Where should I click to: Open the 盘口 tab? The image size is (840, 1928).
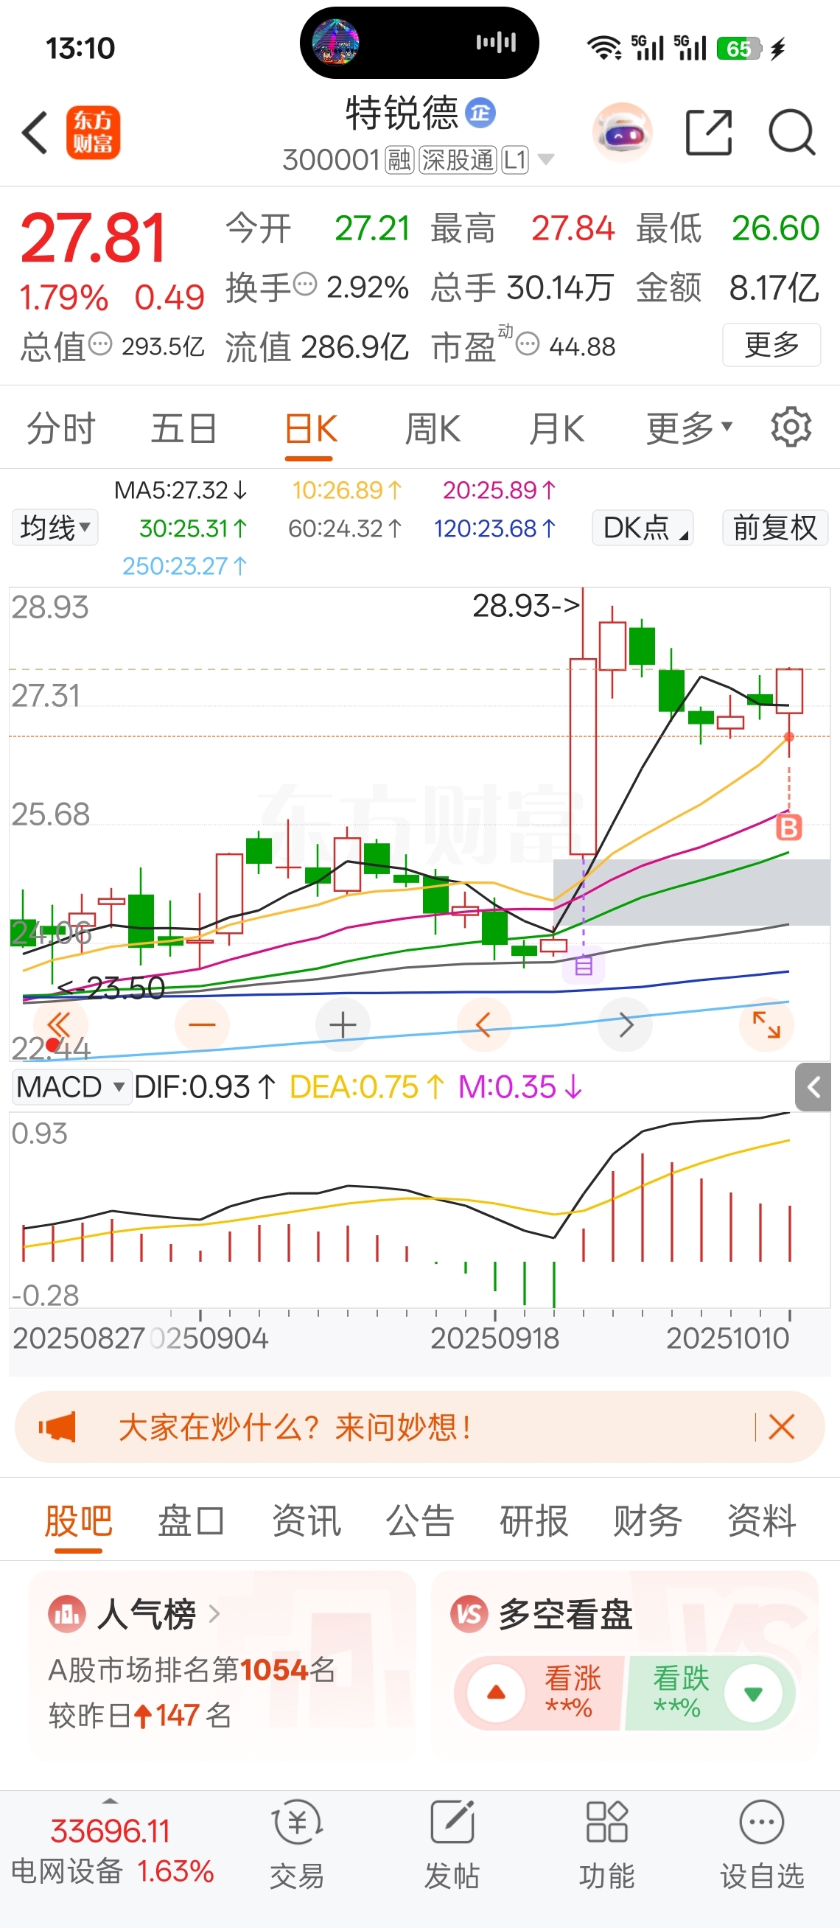[x=192, y=1521]
